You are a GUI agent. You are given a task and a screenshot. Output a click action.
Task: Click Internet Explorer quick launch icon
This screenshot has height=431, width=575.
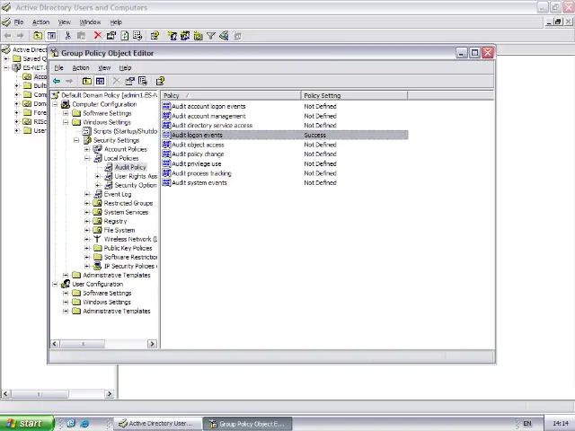pos(84,423)
